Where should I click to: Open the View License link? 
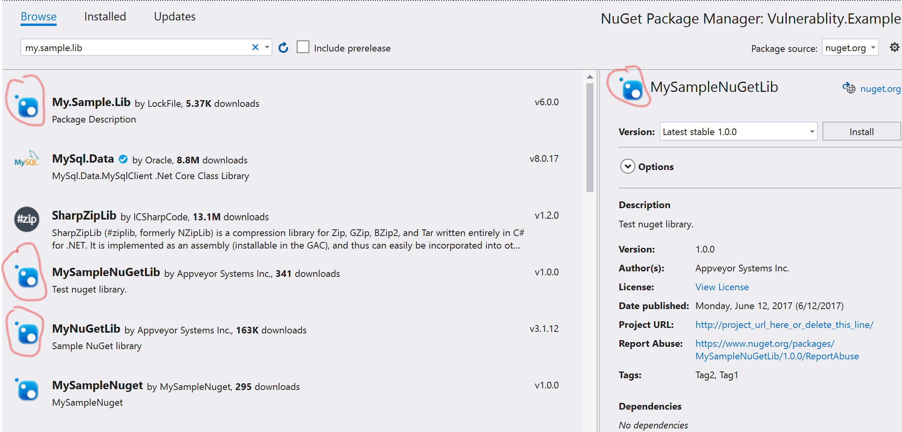tap(721, 287)
